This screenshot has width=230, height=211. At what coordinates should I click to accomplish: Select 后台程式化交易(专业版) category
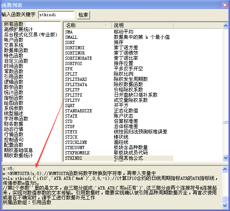[30, 35]
